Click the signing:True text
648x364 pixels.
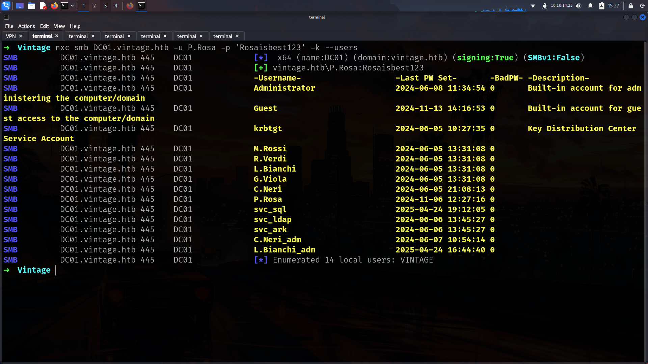[x=485, y=58]
